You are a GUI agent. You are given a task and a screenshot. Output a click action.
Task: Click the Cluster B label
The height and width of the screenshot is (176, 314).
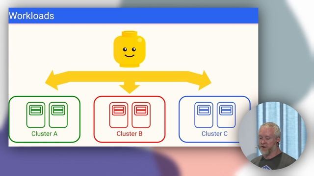pos(130,133)
